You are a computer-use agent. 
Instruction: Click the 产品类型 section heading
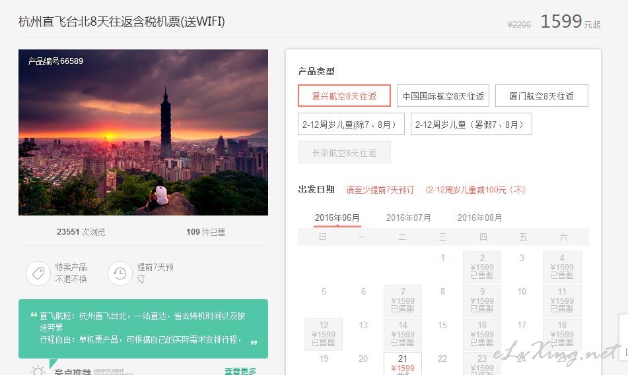[x=316, y=72]
